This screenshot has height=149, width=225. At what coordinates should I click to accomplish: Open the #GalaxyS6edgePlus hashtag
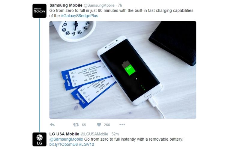click(79, 16)
